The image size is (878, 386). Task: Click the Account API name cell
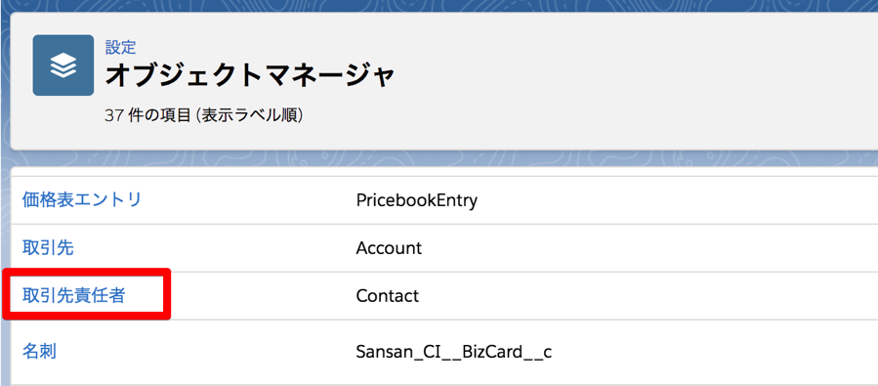[389, 247]
